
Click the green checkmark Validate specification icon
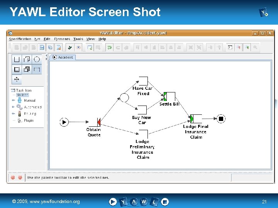(70, 47)
